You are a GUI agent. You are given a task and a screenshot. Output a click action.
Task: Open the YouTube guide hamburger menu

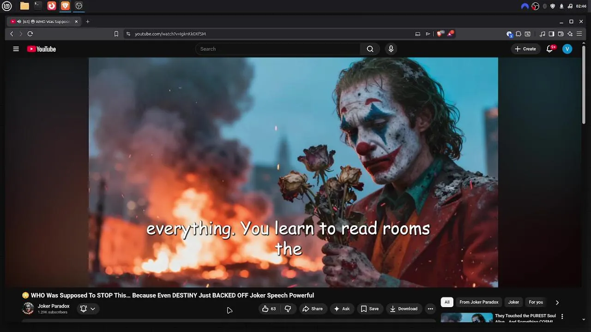pyautogui.click(x=16, y=49)
